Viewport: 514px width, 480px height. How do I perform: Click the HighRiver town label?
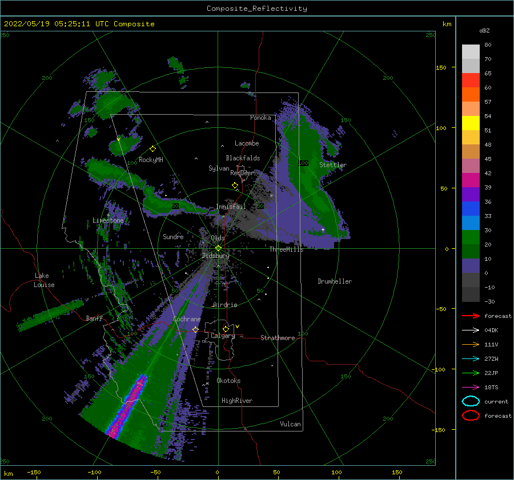237,401
